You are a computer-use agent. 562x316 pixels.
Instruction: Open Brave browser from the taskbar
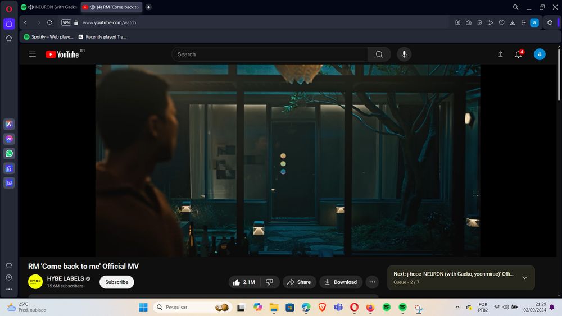tap(322, 307)
